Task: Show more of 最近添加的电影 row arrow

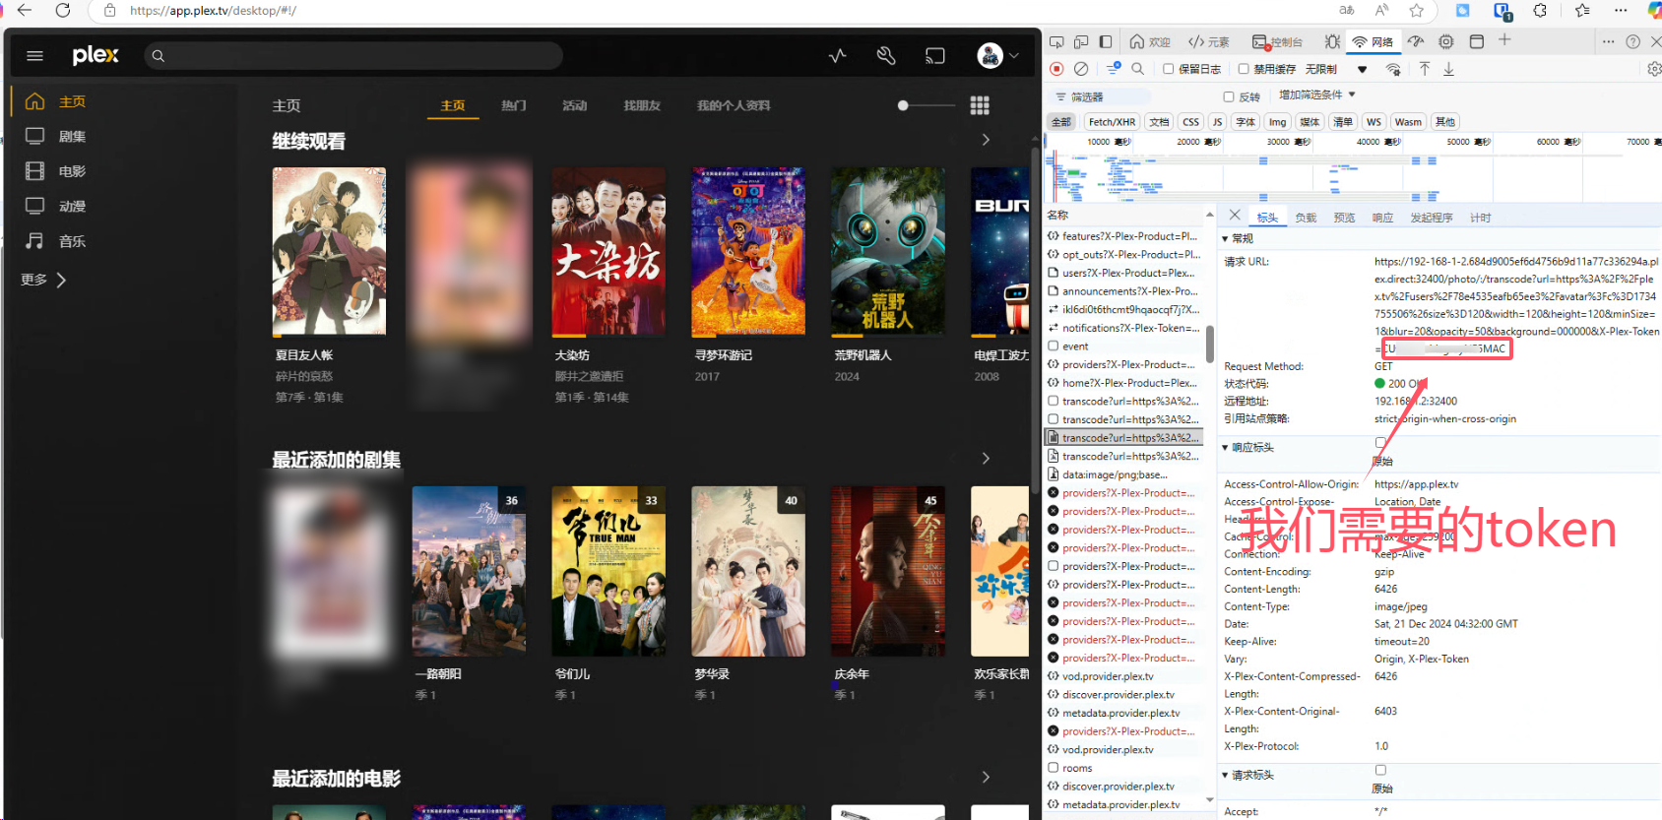Action: click(x=986, y=777)
